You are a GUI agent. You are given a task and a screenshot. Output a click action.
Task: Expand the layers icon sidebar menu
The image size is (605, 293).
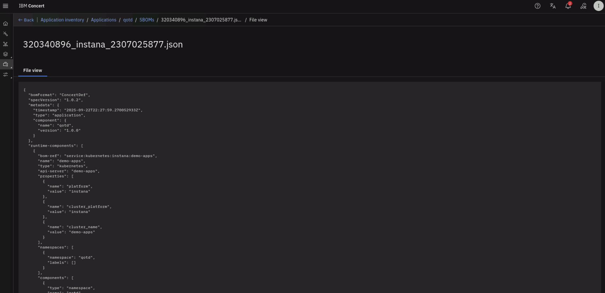(x=5, y=54)
